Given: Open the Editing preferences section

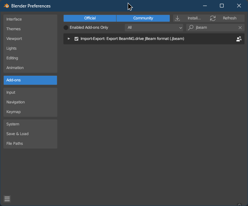Looking at the screenshot, I should tap(30, 58).
